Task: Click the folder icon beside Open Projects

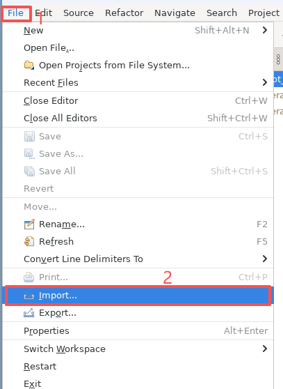Action: [29, 66]
